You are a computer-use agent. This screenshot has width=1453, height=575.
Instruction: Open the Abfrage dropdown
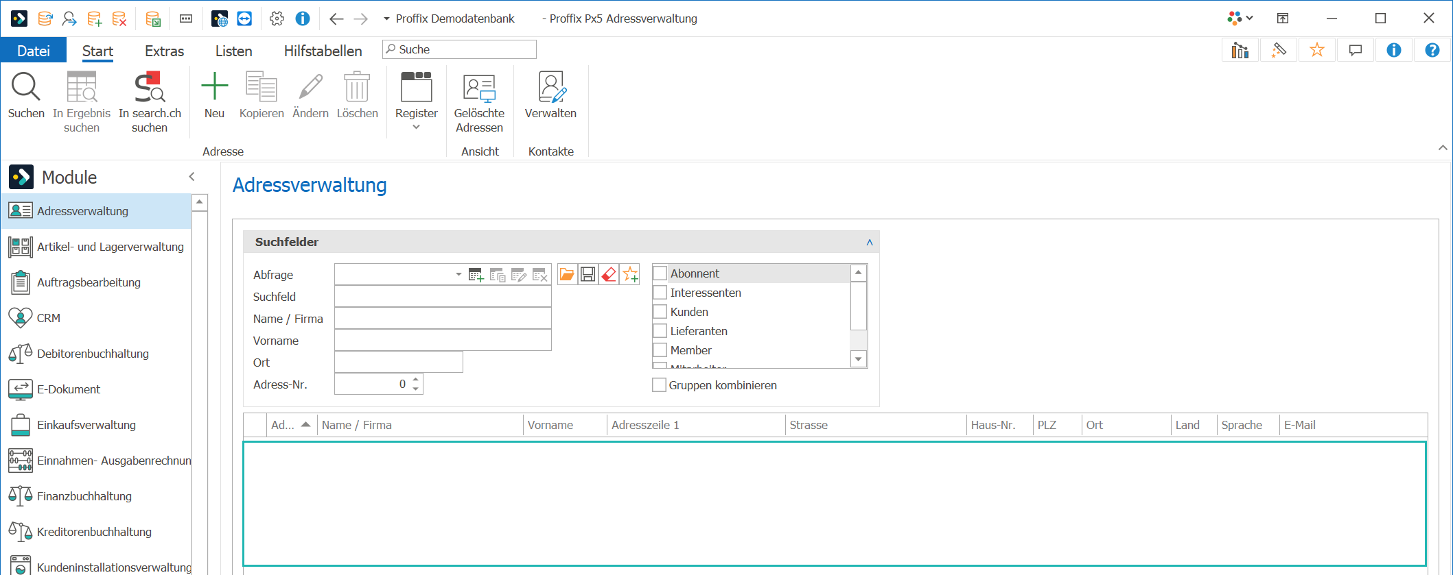458,275
